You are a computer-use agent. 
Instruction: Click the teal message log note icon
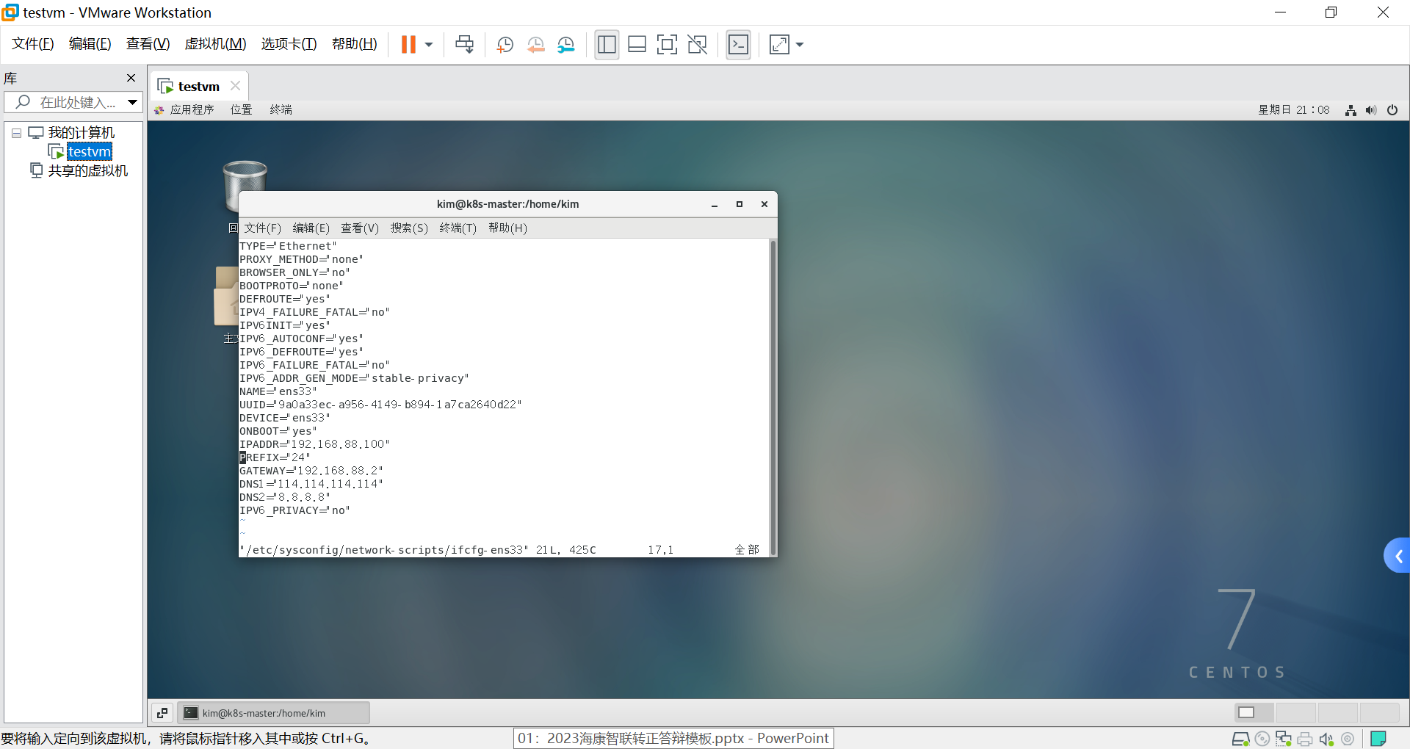coord(1378,739)
